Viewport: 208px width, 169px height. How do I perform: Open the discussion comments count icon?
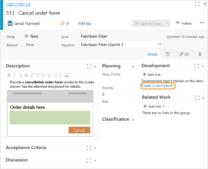(x=64, y=23)
